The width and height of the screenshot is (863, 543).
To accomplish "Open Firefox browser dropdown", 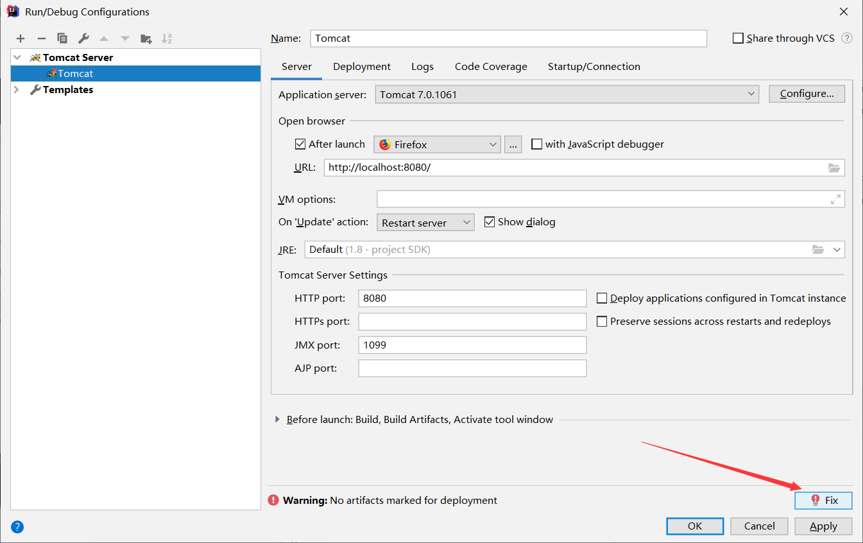I will point(437,144).
